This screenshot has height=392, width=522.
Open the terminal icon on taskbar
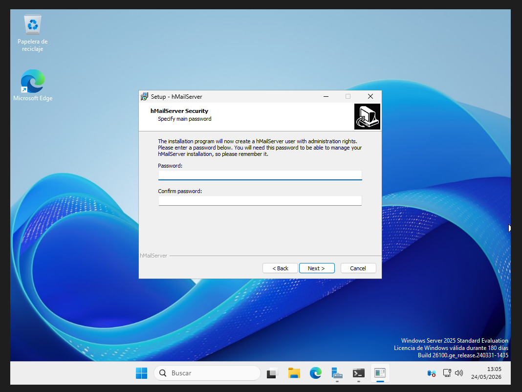(359, 373)
